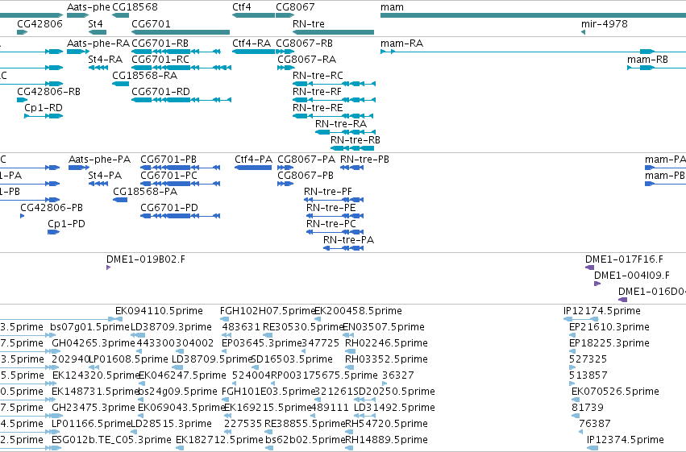
Task: Select protein RN-tre-PF
Action: click(x=334, y=200)
